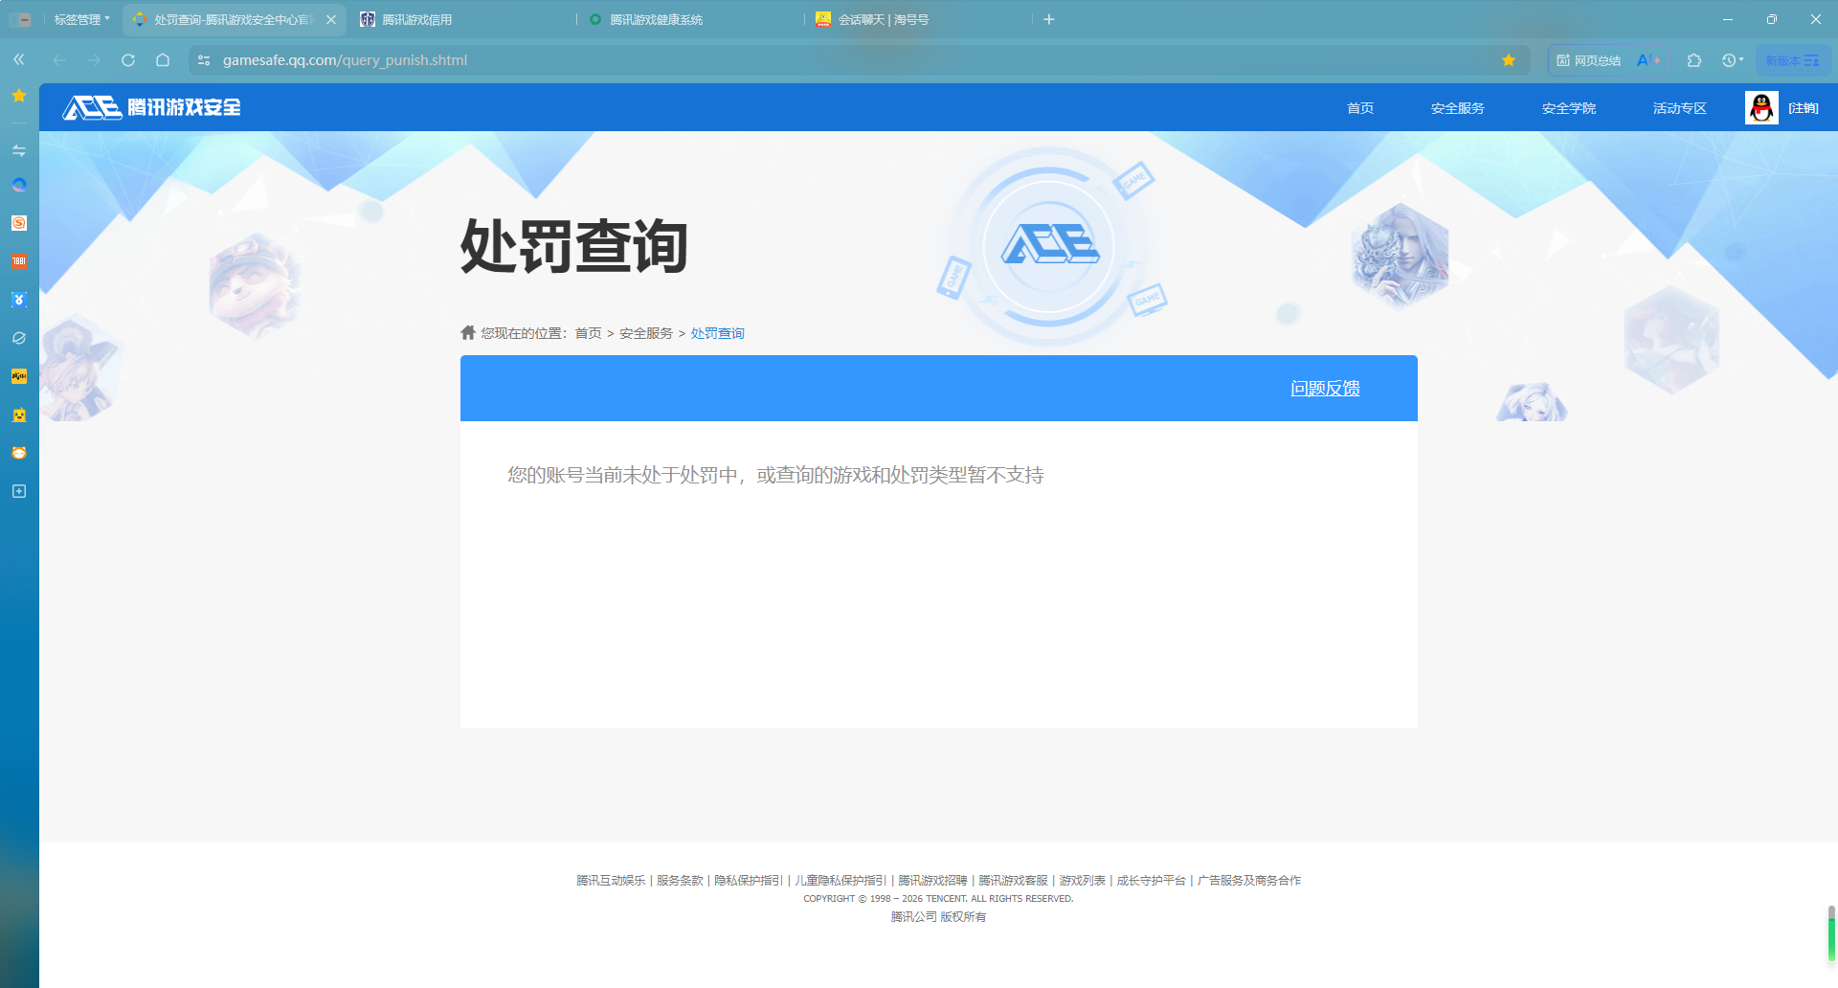Close the 处罚查询 tab
The image size is (1838, 988).
tap(331, 19)
